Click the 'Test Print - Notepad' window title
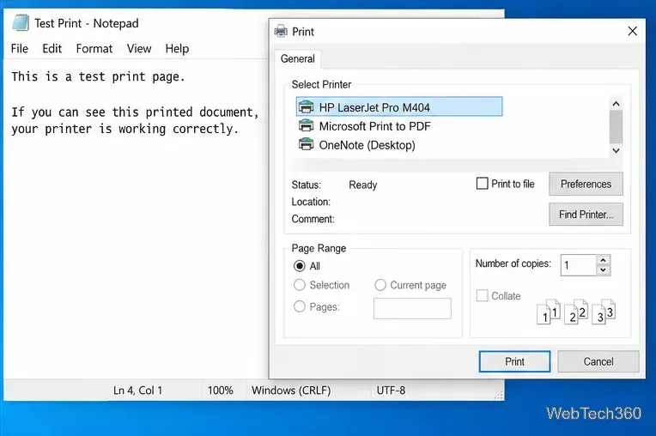 (86, 23)
